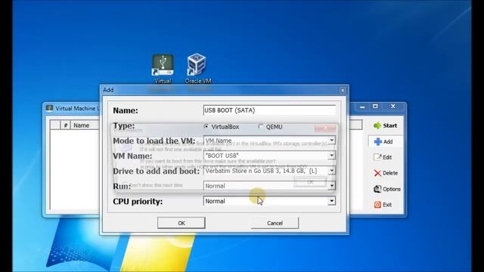Click the red Exit icon
The width and height of the screenshot is (484, 272).
(x=377, y=205)
